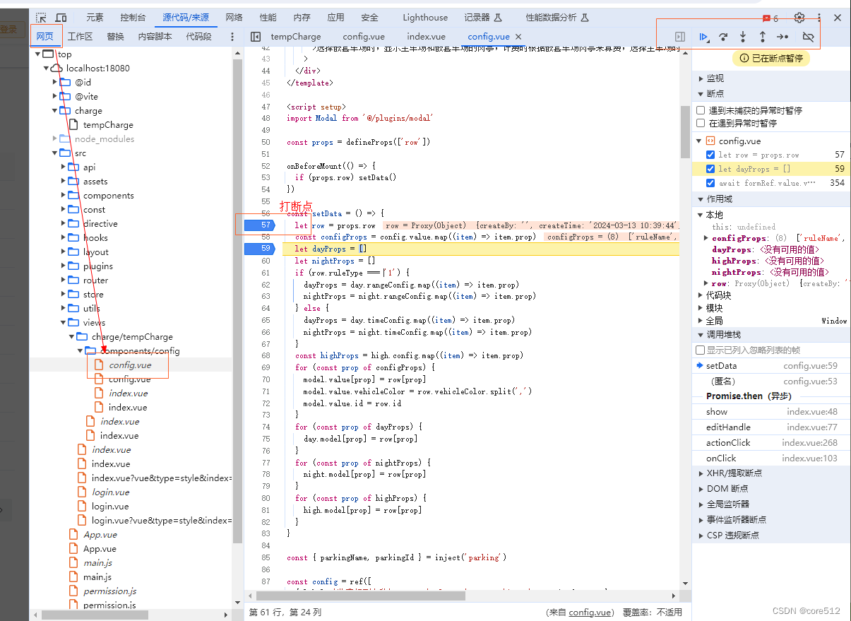
Task: Open the 工作区 workspace sub-tab
Action: click(80, 37)
